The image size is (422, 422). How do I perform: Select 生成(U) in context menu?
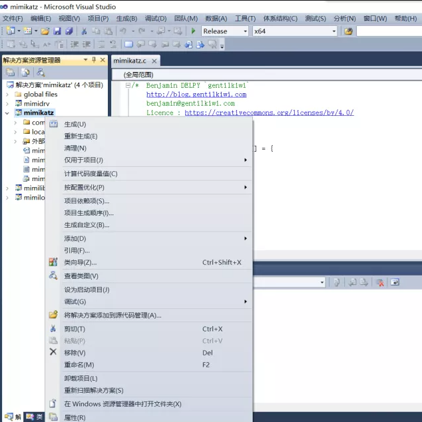149,124
